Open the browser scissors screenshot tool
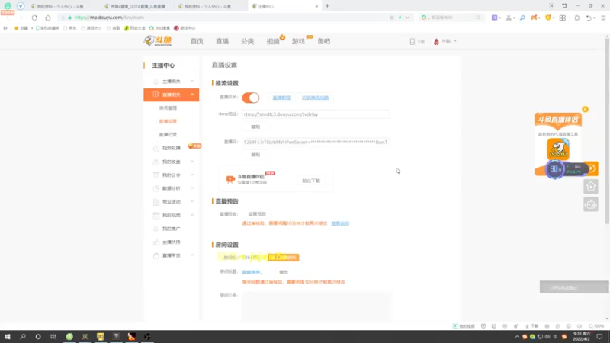 click(x=509, y=18)
